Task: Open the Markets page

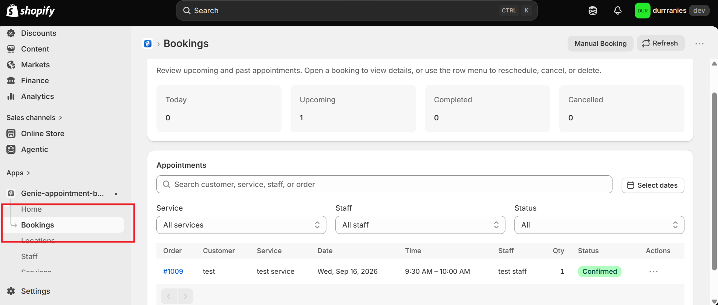Action: 35,65
